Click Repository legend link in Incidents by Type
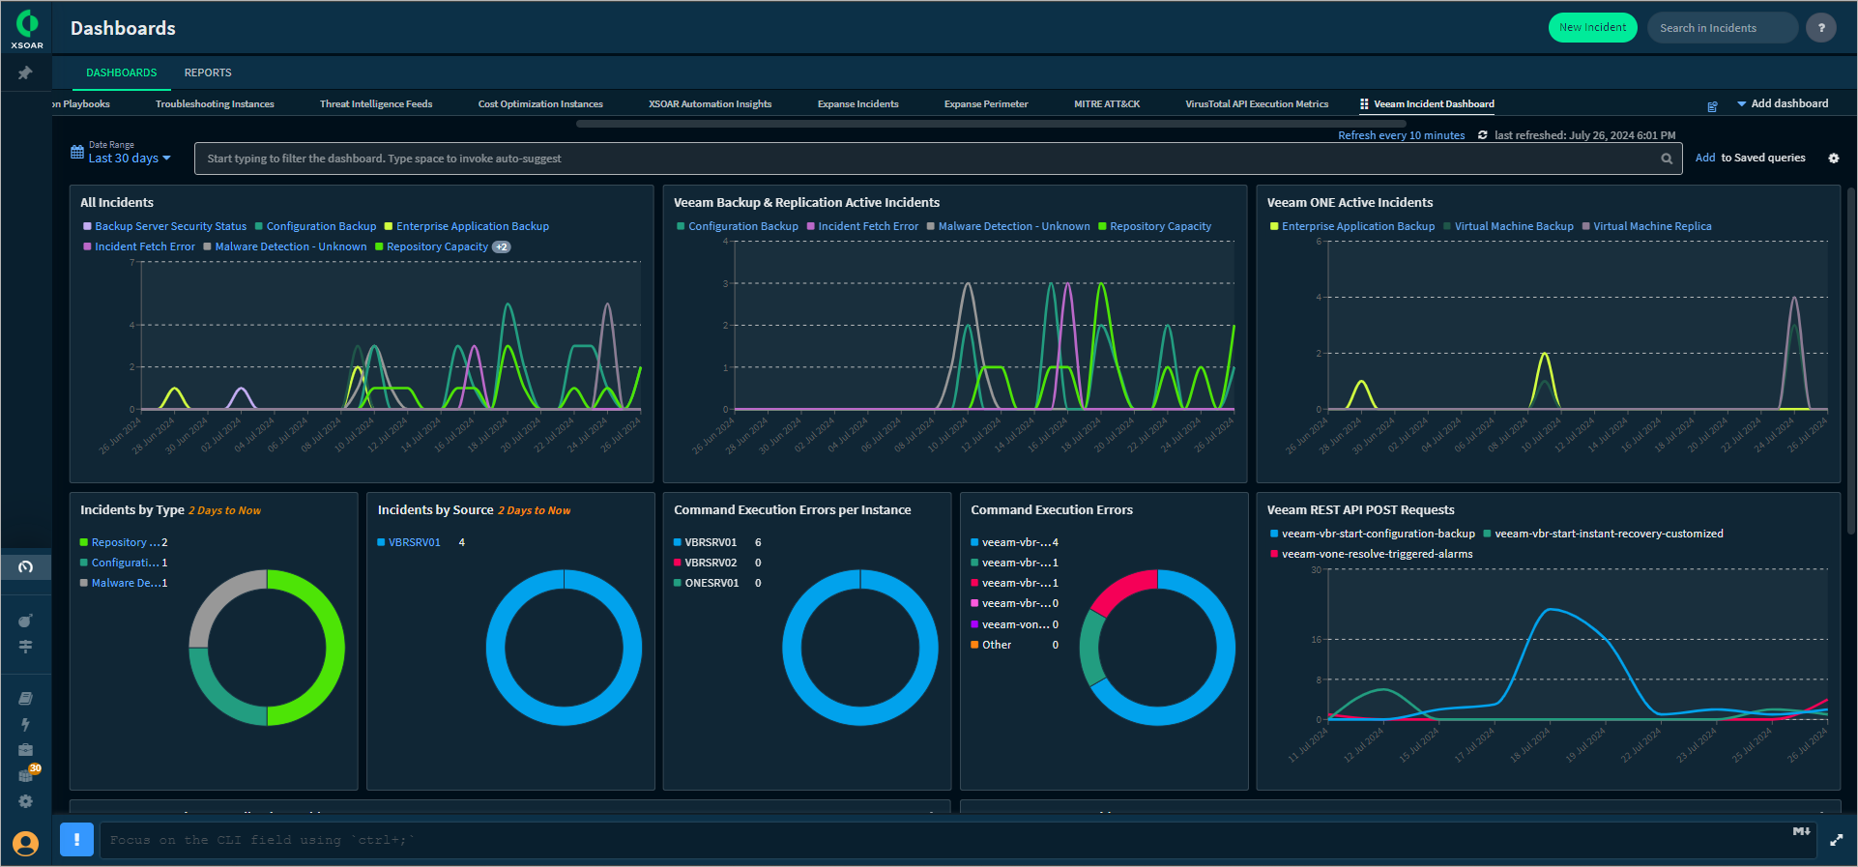1858x867 pixels. (x=126, y=542)
